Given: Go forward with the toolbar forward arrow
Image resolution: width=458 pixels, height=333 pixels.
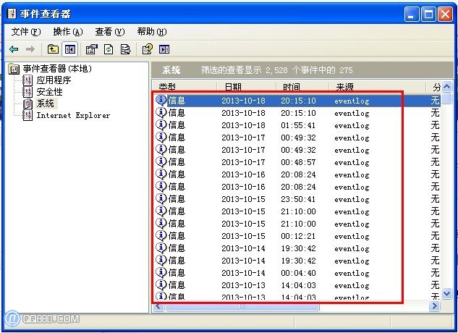Looking at the screenshot, I should coord(30,49).
